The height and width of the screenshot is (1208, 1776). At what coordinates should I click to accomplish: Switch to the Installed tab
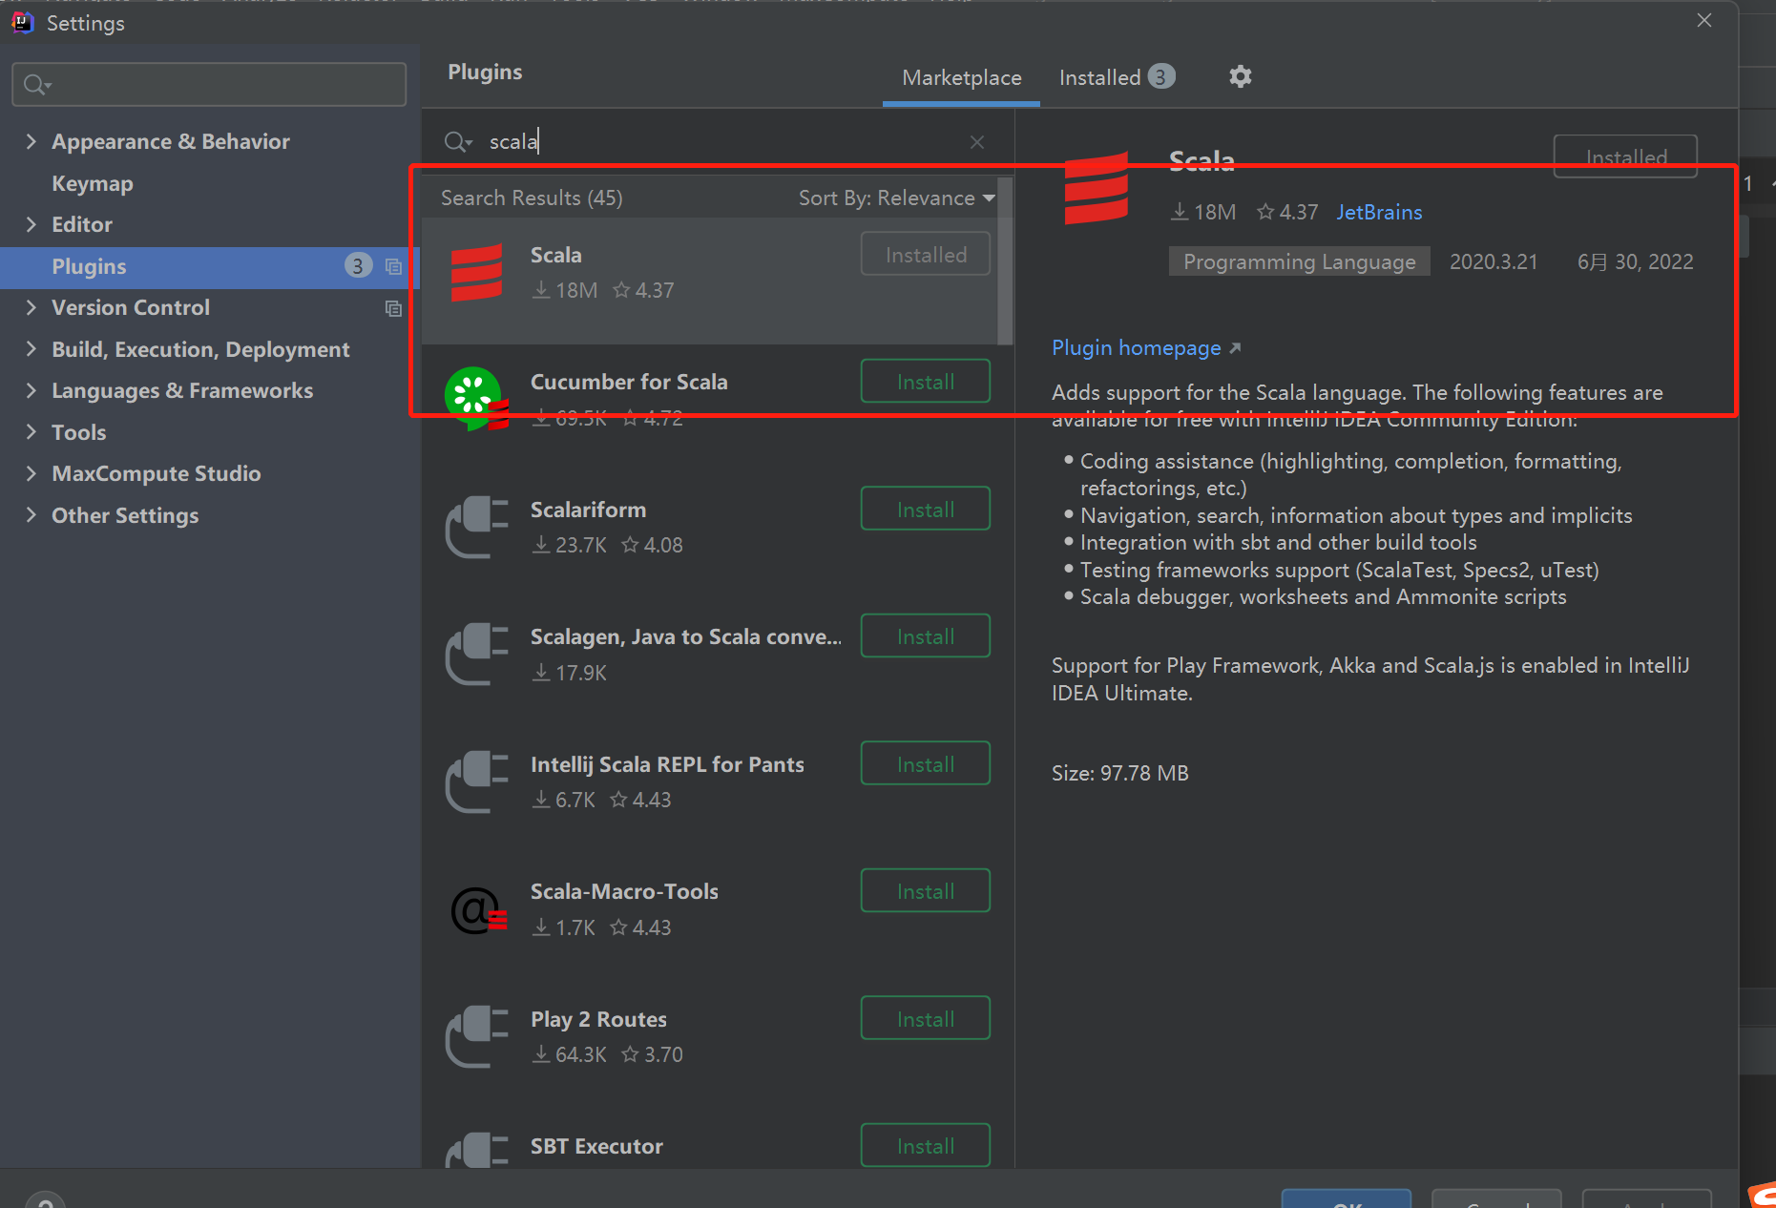point(1116,77)
